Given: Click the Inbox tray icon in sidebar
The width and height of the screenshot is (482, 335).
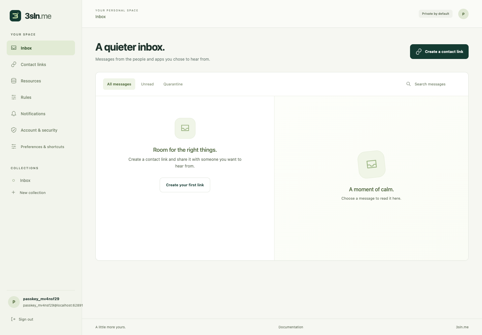Looking at the screenshot, I should (14, 48).
